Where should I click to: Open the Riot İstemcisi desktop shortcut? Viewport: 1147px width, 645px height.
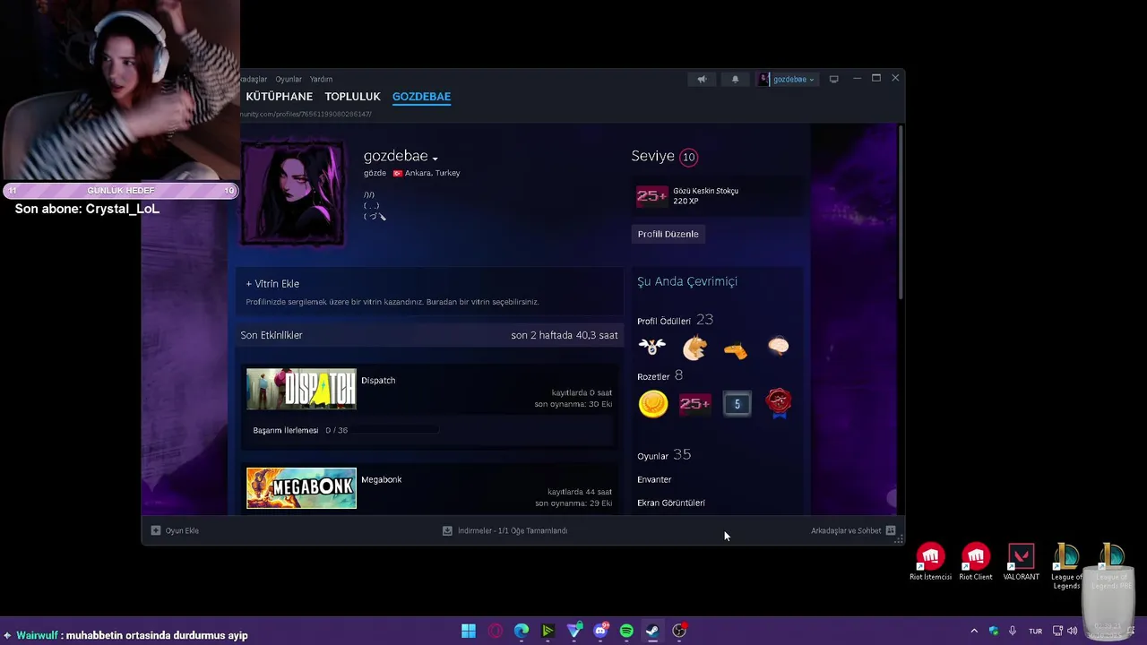(930, 562)
